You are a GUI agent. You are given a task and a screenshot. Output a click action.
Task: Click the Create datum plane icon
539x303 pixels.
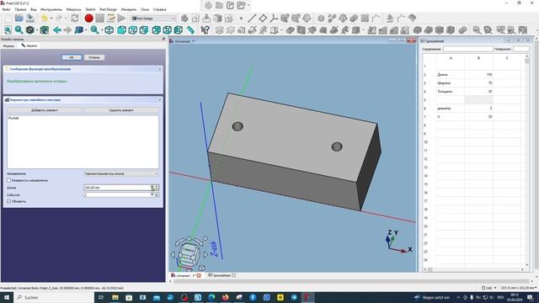tap(263, 19)
